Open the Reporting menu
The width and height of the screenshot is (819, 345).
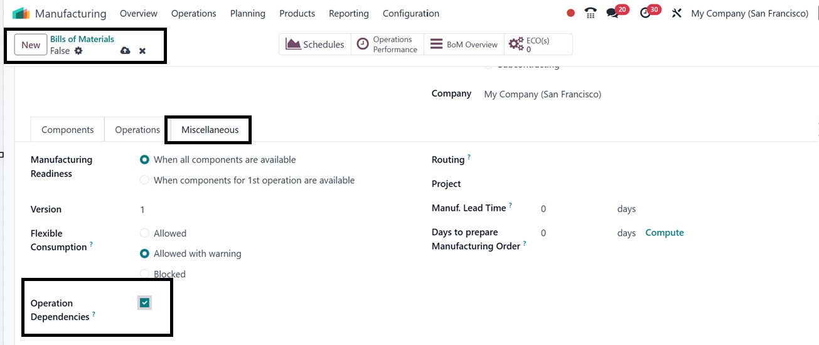click(x=348, y=13)
